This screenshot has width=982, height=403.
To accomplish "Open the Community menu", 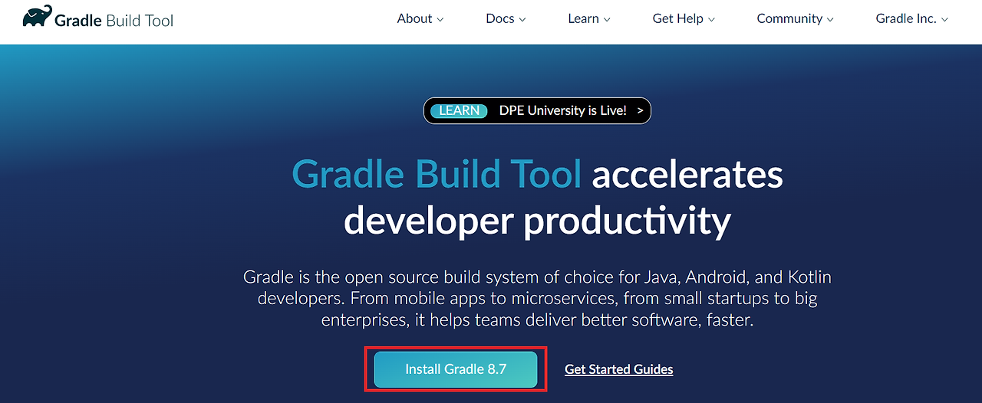I will (795, 18).
